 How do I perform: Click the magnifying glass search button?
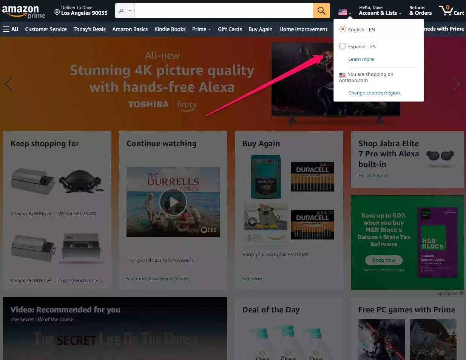[321, 11]
